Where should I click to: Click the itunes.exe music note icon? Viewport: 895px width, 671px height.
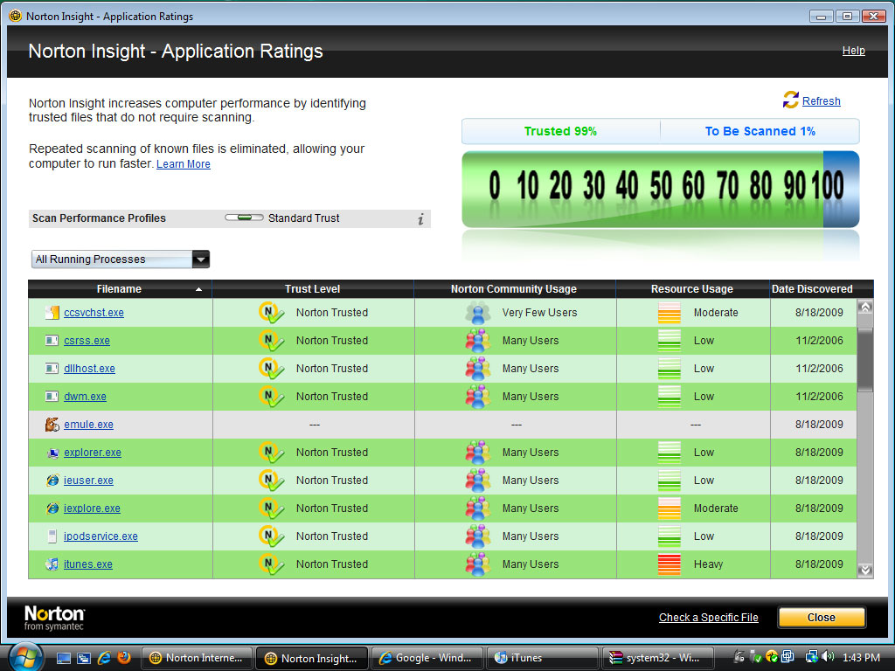[x=52, y=564]
